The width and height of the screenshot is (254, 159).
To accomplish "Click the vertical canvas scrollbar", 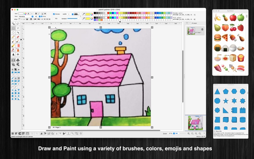I will [183, 76].
